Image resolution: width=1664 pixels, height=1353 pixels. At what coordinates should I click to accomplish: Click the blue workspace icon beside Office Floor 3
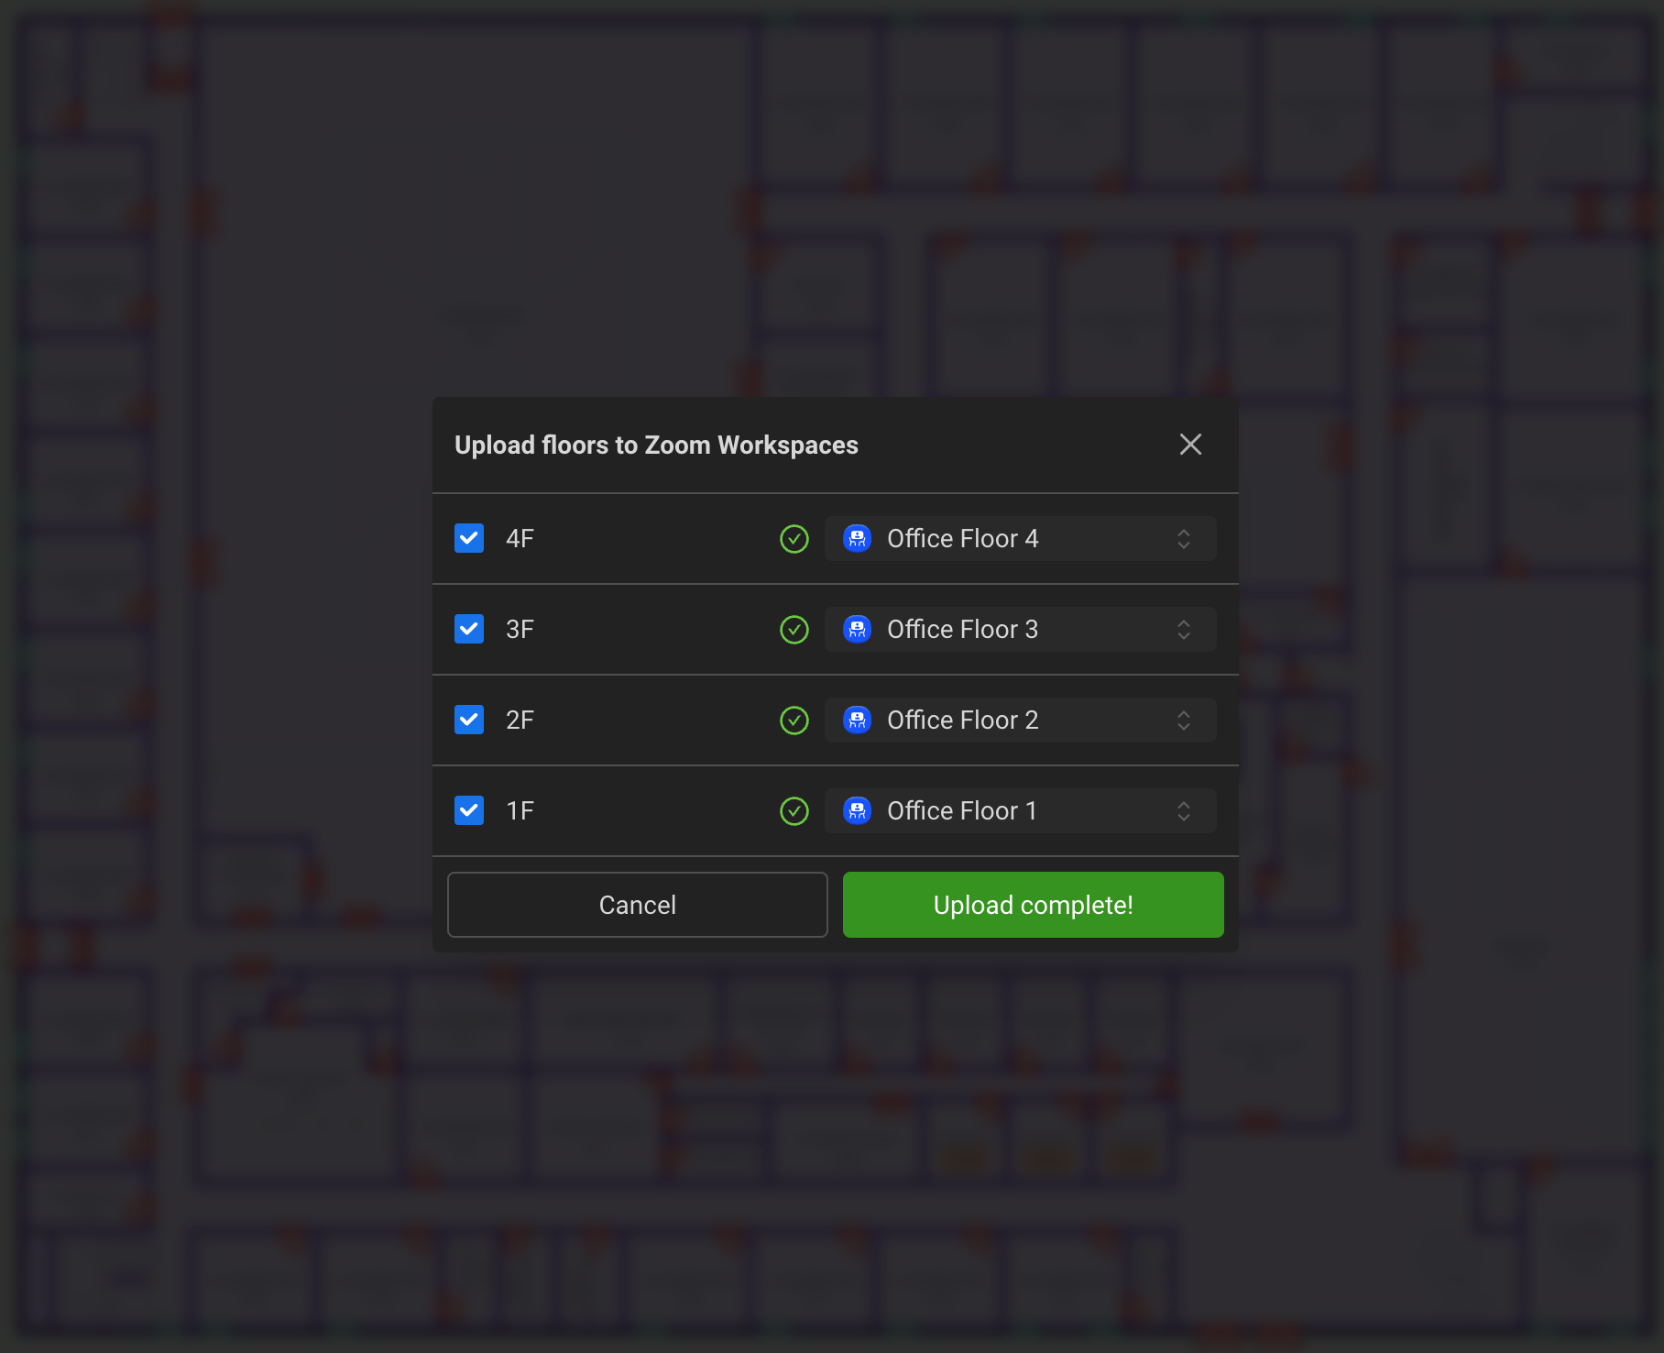pyautogui.click(x=857, y=630)
